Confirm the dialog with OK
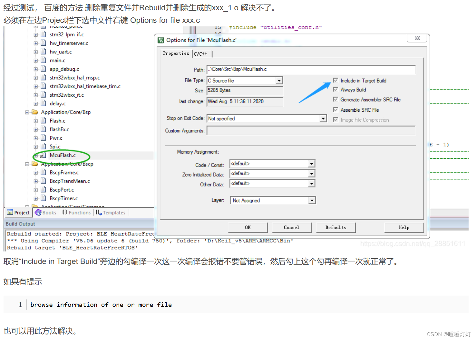Screen dimensions: 476x340 (248, 227)
